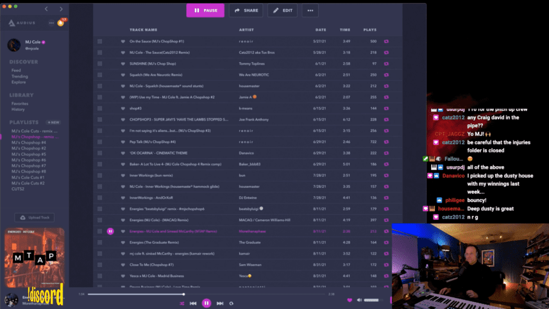Open artist 'Joe Frank Anthony' link

point(254,120)
